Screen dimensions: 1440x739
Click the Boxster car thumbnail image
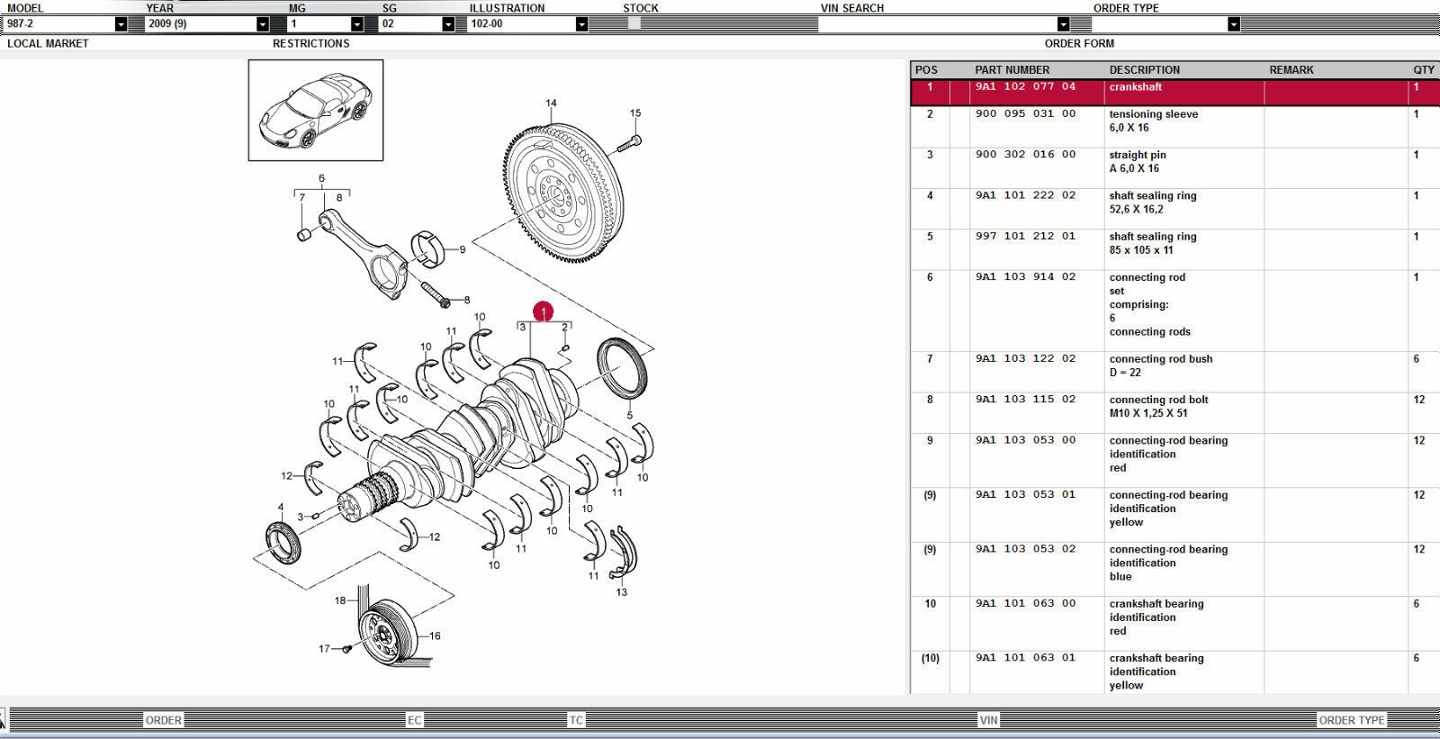[316, 111]
